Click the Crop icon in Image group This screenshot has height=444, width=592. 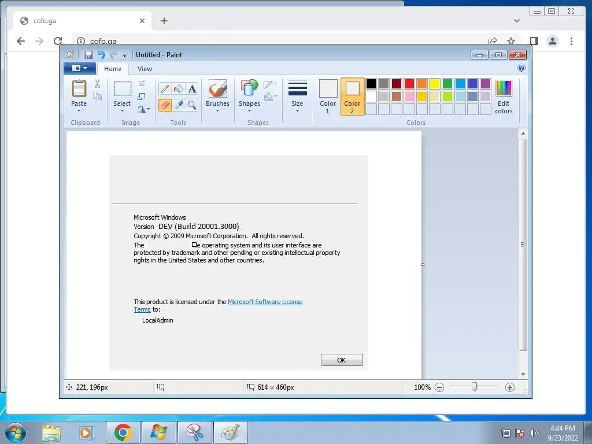pos(142,83)
